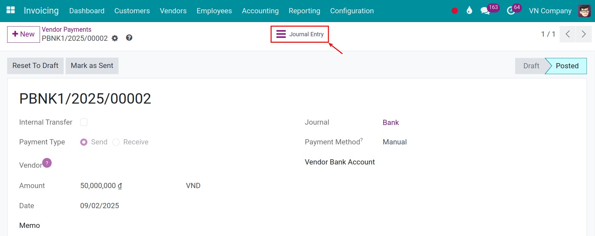Open the Journal Entry smart button
595x236 pixels.
(300, 34)
